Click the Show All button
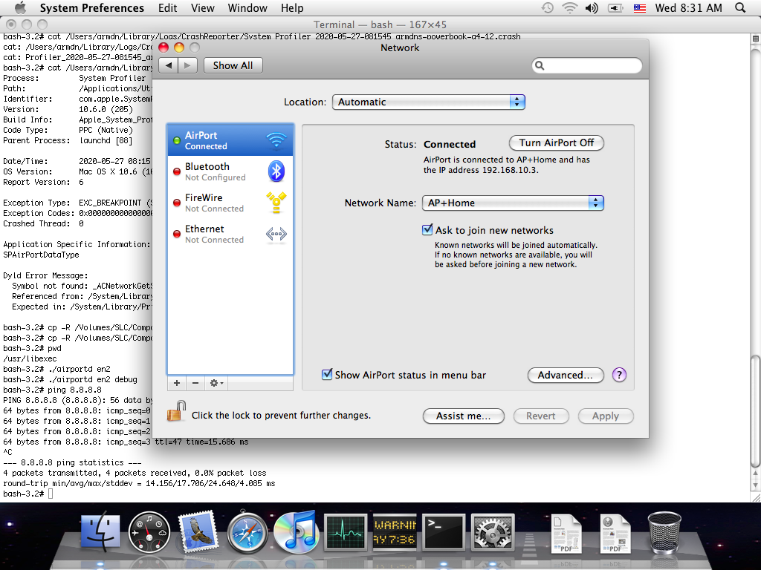The image size is (761, 570). [x=233, y=65]
